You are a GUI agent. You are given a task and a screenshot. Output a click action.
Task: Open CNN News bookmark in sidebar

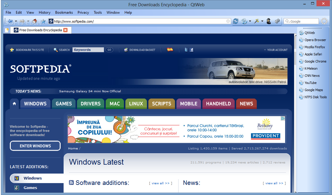(309, 76)
